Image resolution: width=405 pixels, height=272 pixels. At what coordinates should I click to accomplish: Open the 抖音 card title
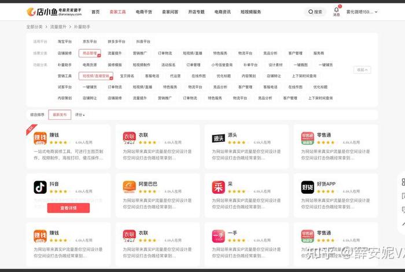coord(54,184)
